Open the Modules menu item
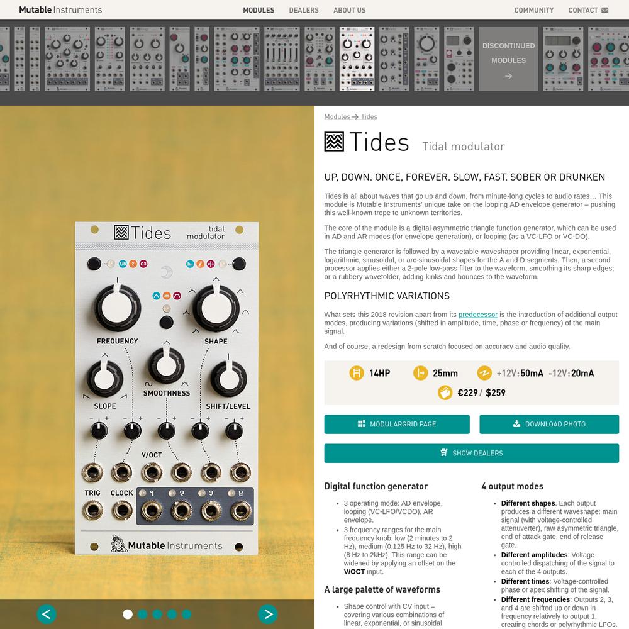629x629 pixels. click(x=259, y=10)
